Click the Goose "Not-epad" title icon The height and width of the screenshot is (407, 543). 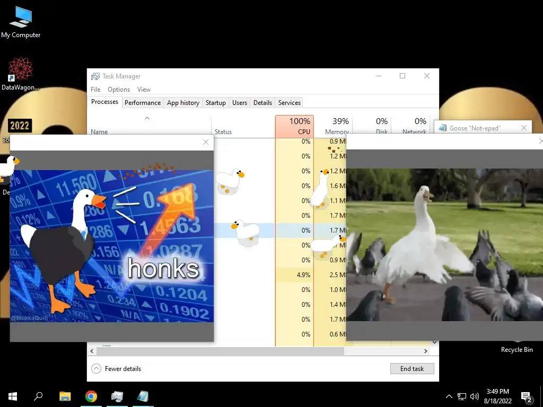(442, 128)
